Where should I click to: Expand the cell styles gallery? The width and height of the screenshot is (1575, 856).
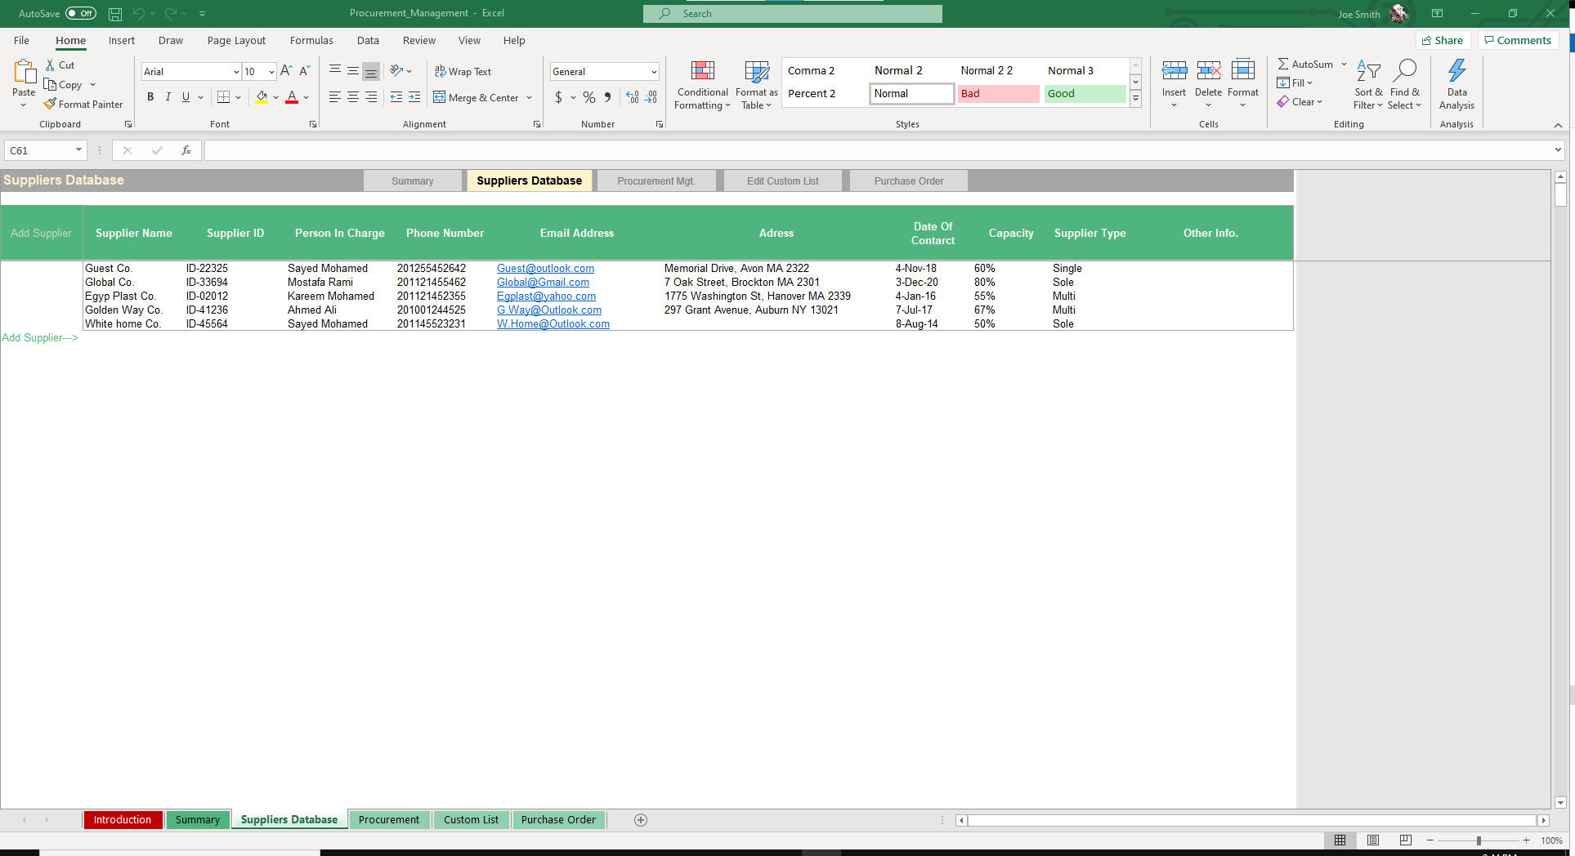1135,99
